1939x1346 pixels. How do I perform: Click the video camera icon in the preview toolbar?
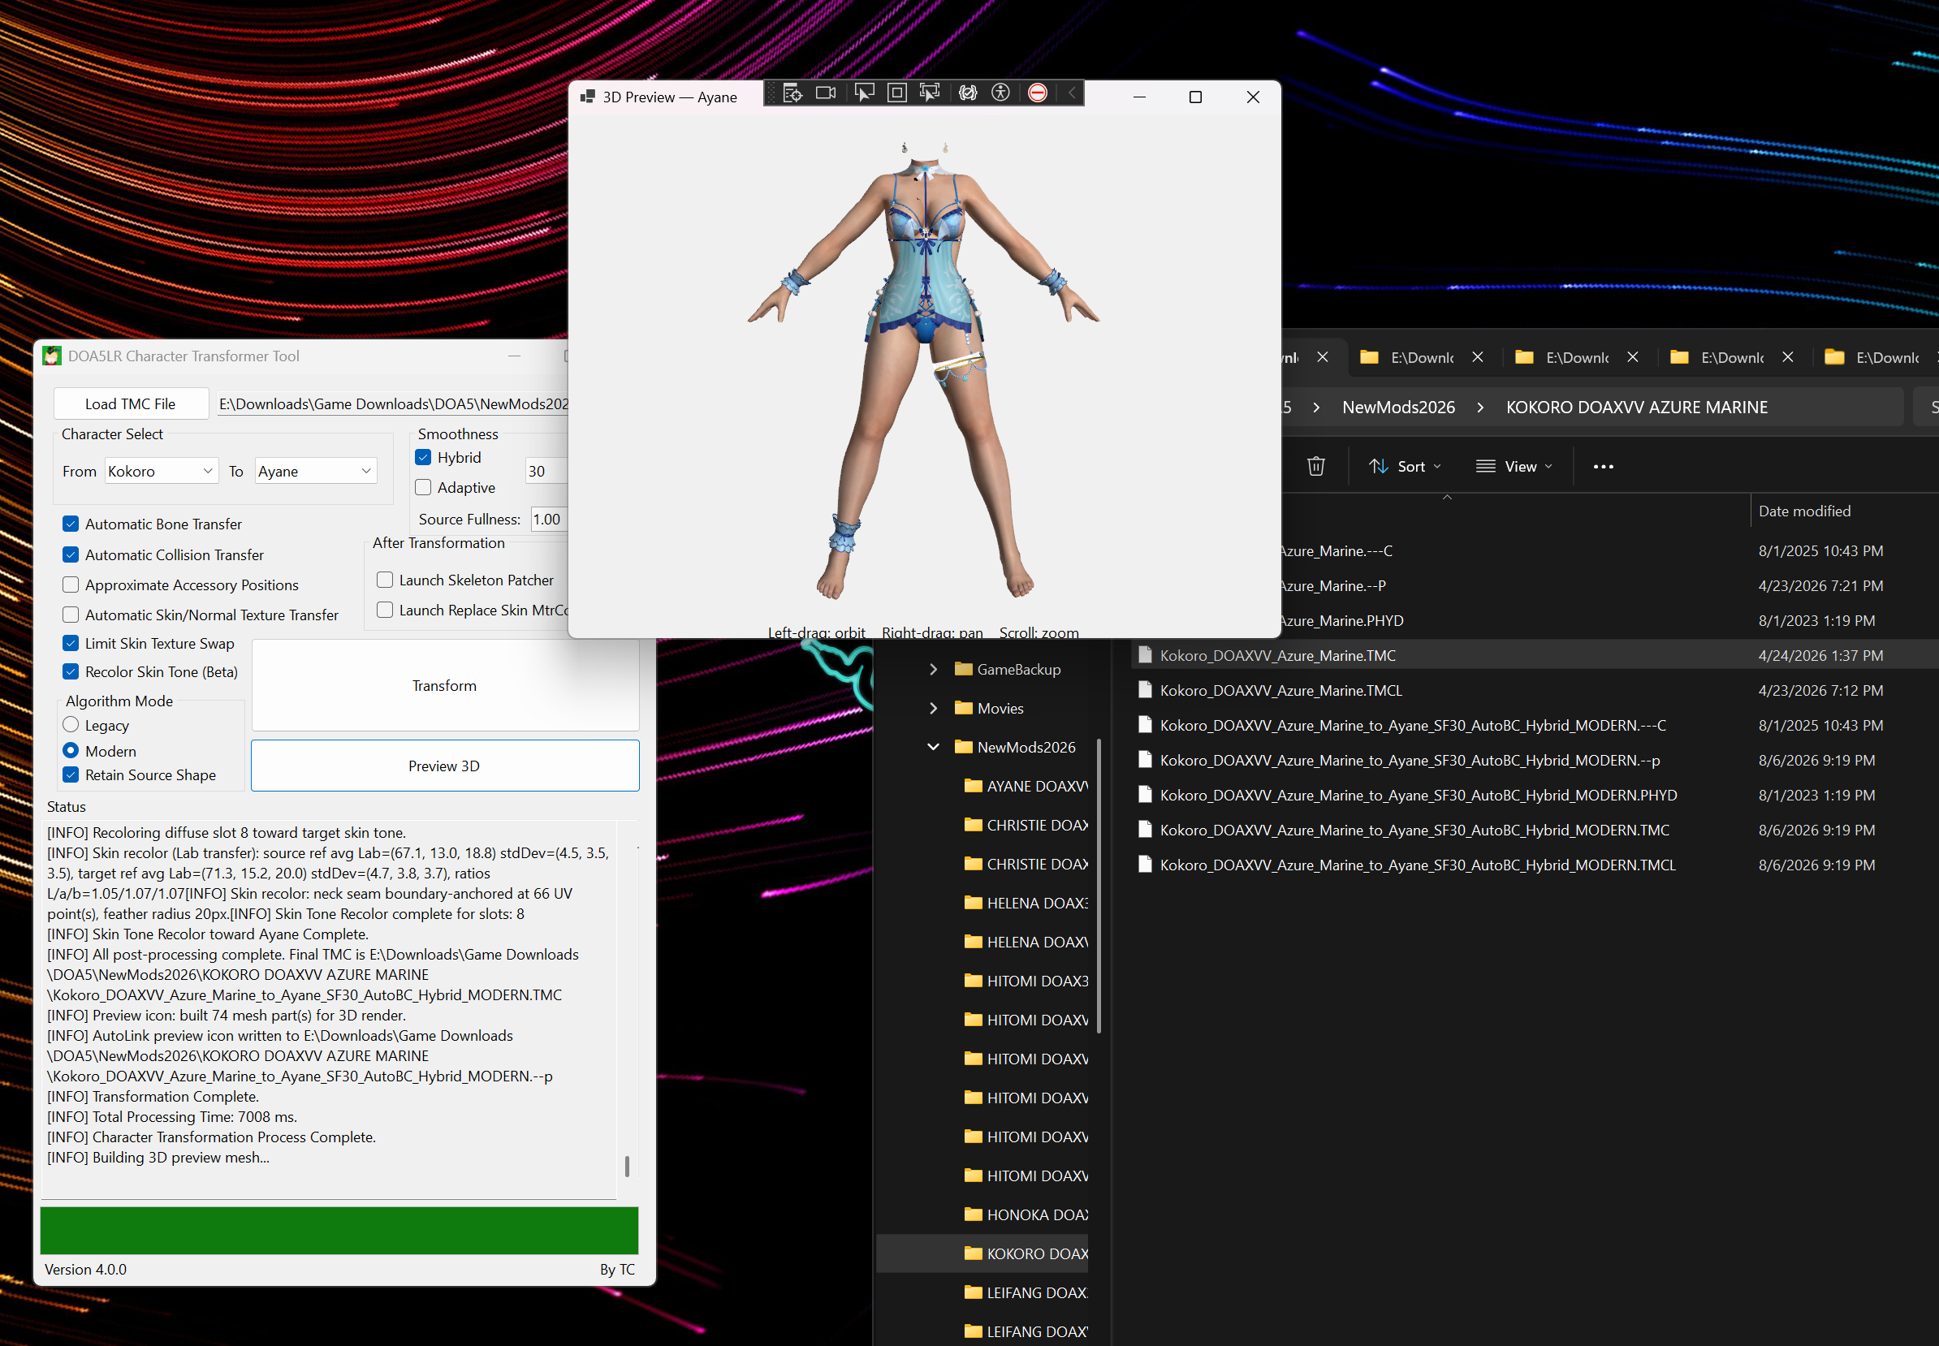826,93
